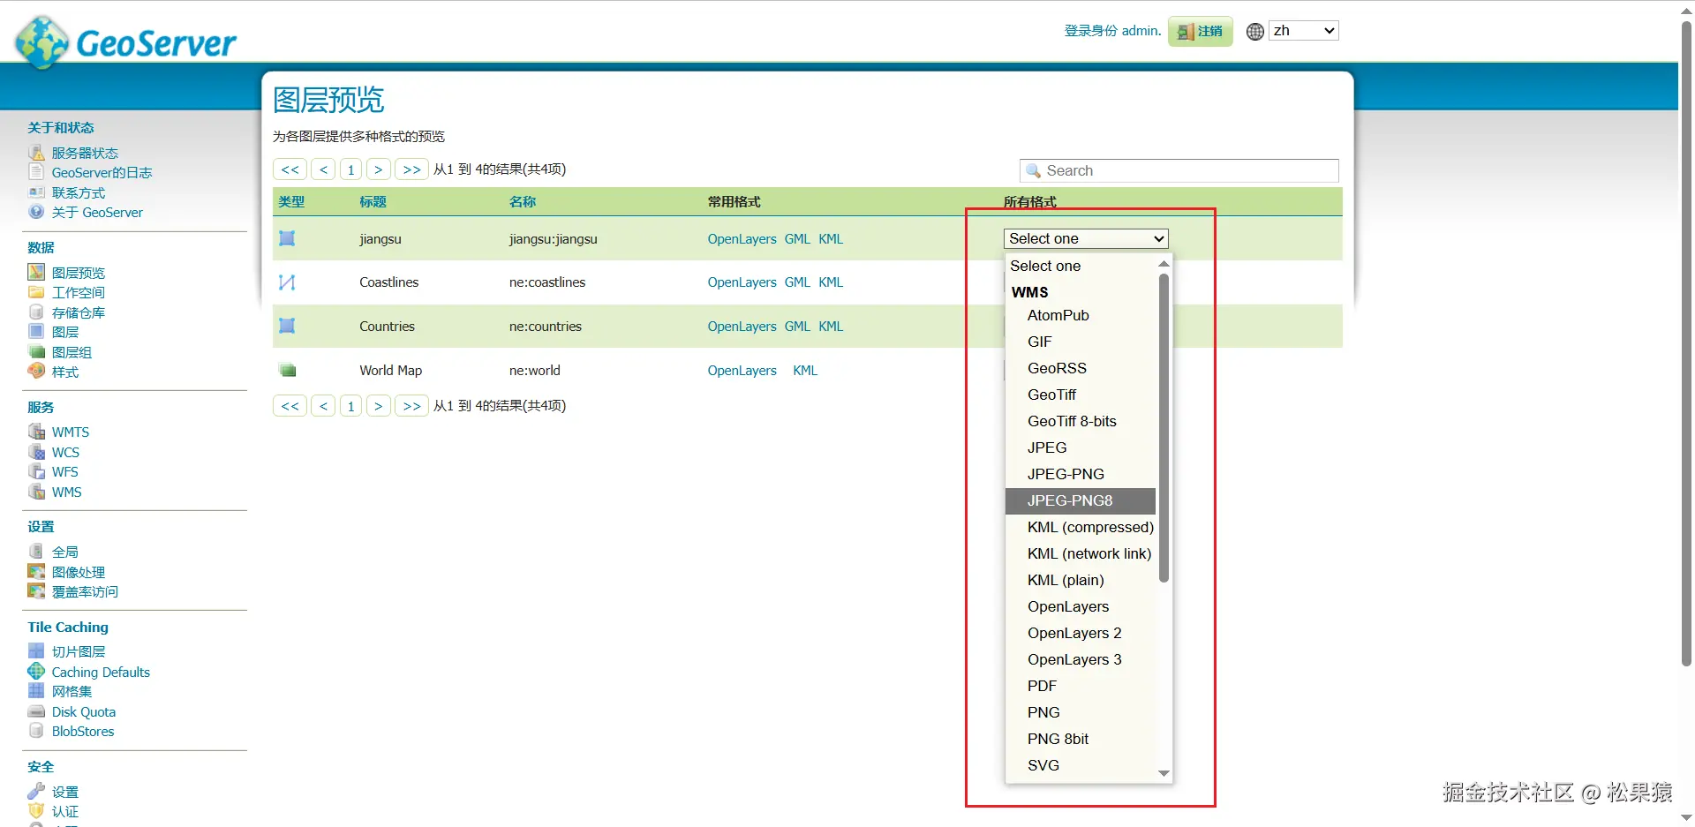Click the 图层预览 sidebar icon
1695x827 pixels.
36,272
